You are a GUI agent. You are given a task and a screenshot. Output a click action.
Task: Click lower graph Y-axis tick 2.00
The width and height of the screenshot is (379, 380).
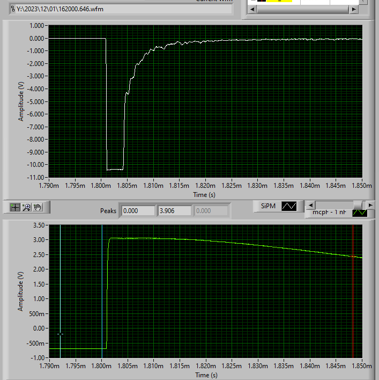click(x=39, y=269)
